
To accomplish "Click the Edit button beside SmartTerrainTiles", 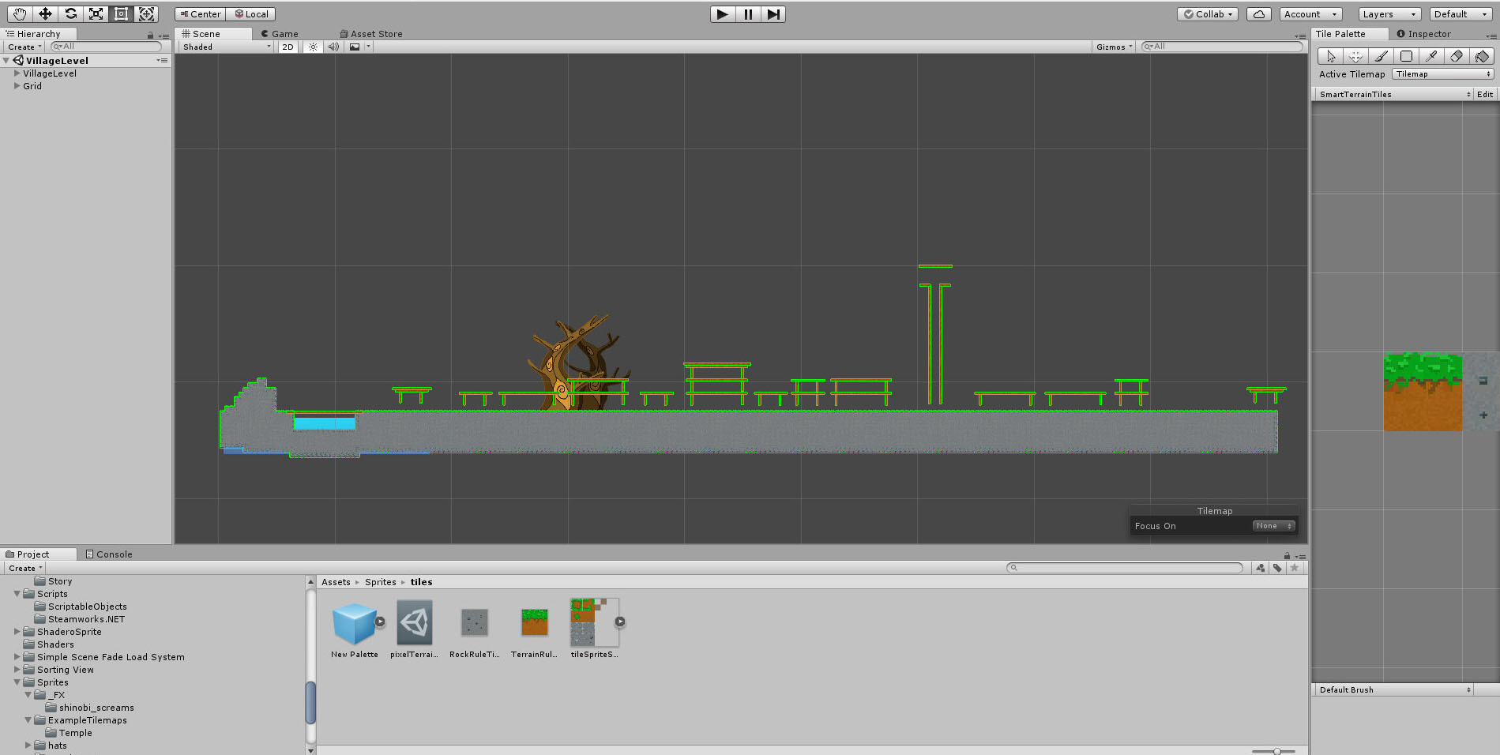I will click(1485, 94).
